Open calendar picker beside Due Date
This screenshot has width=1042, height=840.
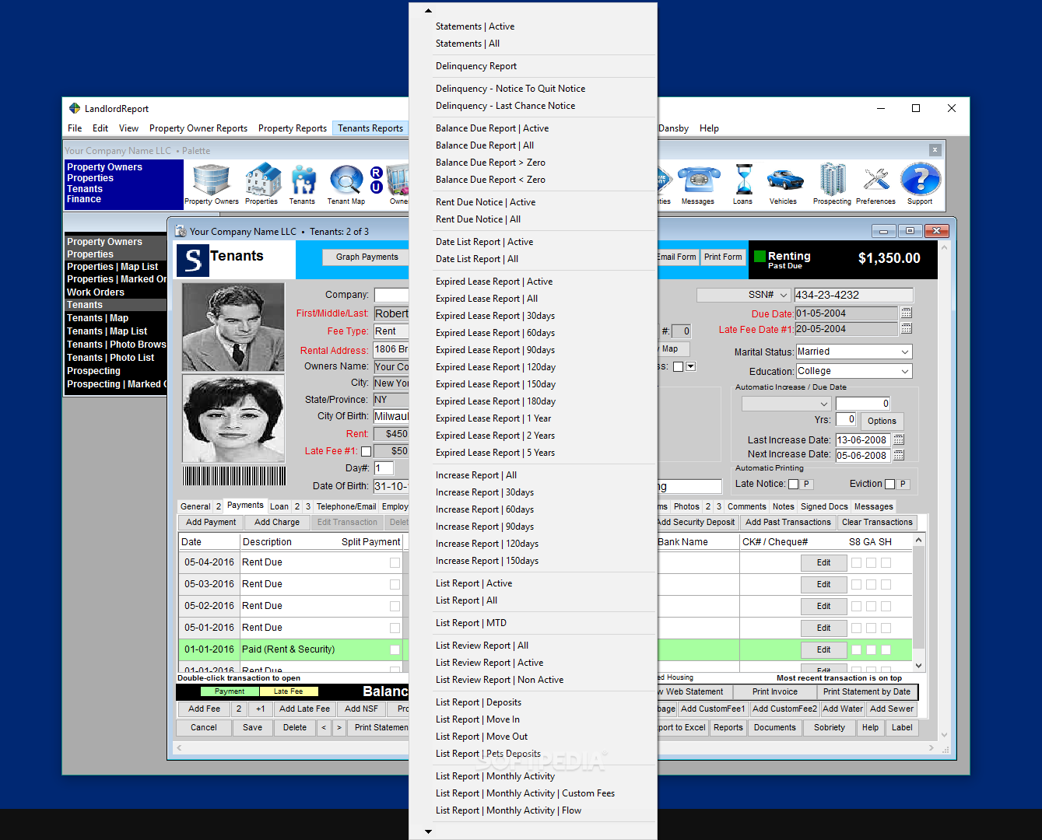[x=906, y=313]
